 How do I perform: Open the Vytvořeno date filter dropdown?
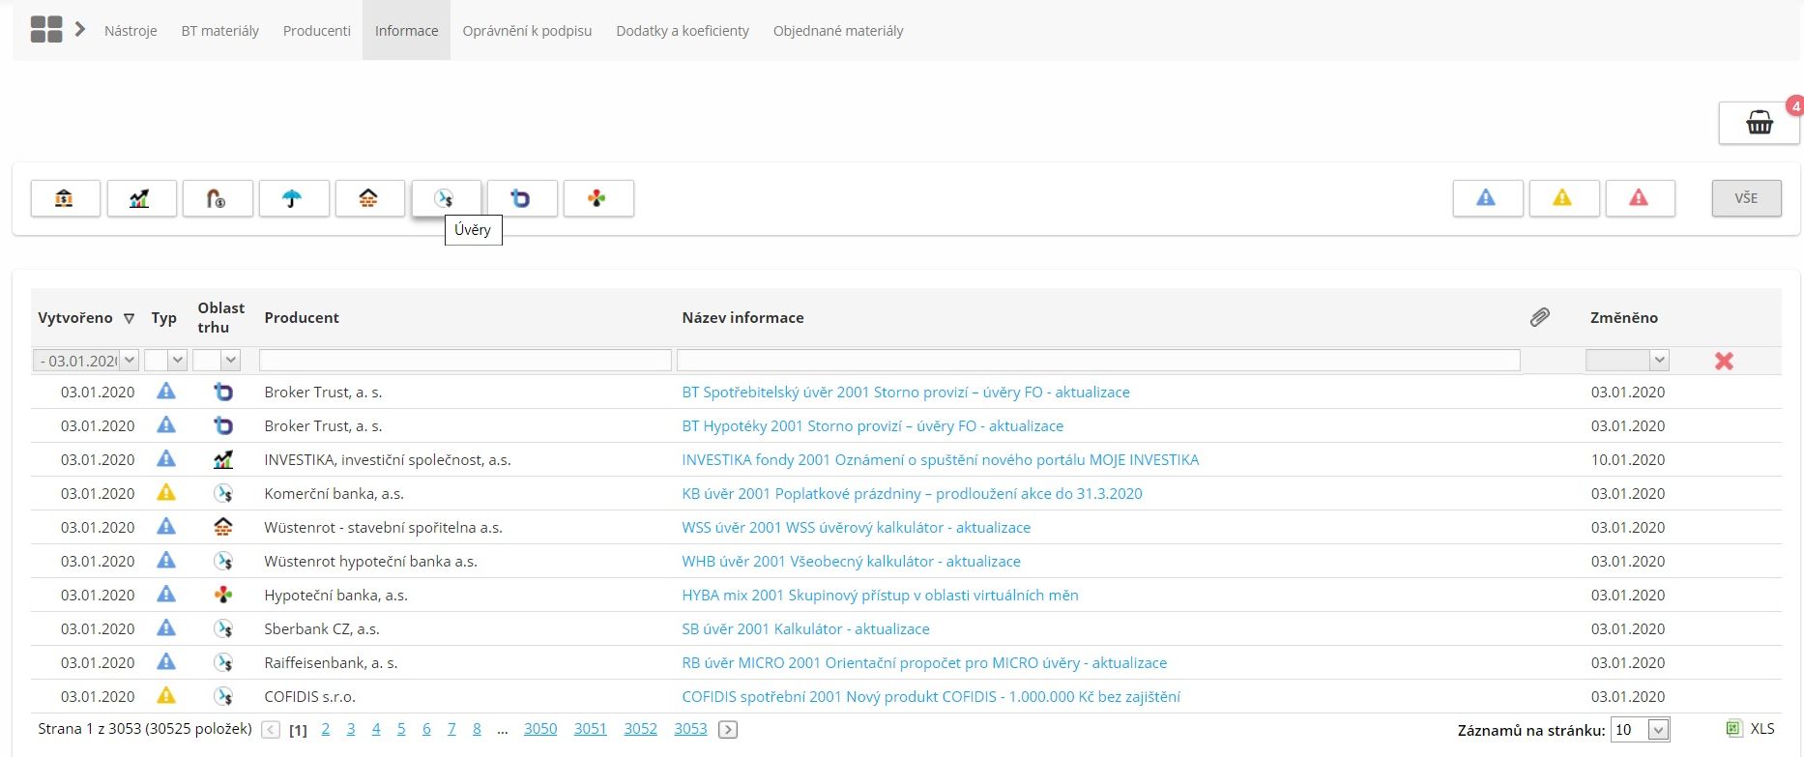point(130,361)
